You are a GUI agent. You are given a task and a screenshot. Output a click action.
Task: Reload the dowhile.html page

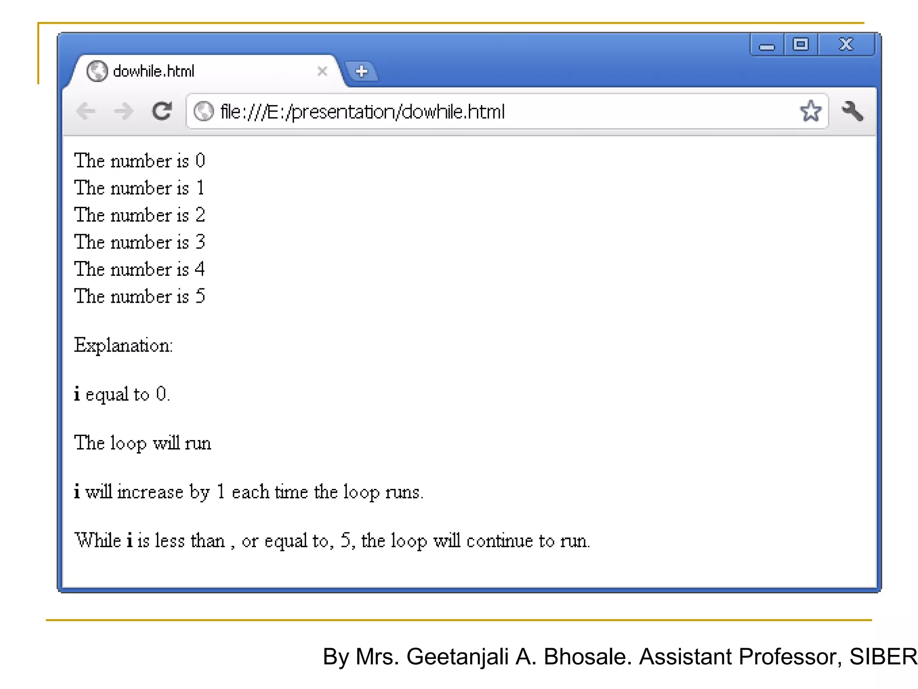click(x=161, y=111)
